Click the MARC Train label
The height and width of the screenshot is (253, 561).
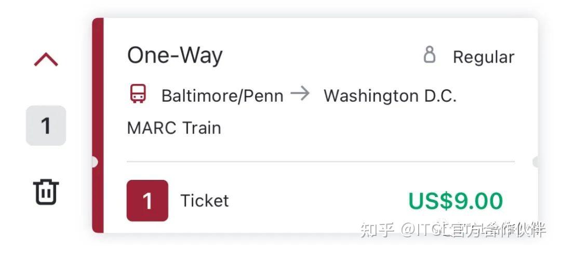click(x=174, y=128)
